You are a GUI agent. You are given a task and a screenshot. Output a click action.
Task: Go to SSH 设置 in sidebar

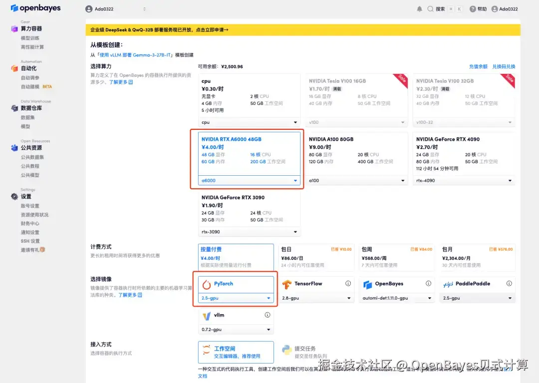click(30, 241)
